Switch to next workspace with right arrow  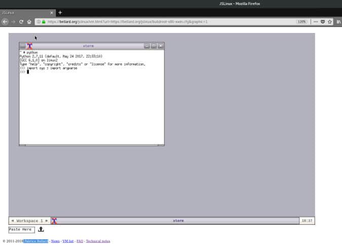pyautogui.click(x=47, y=221)
